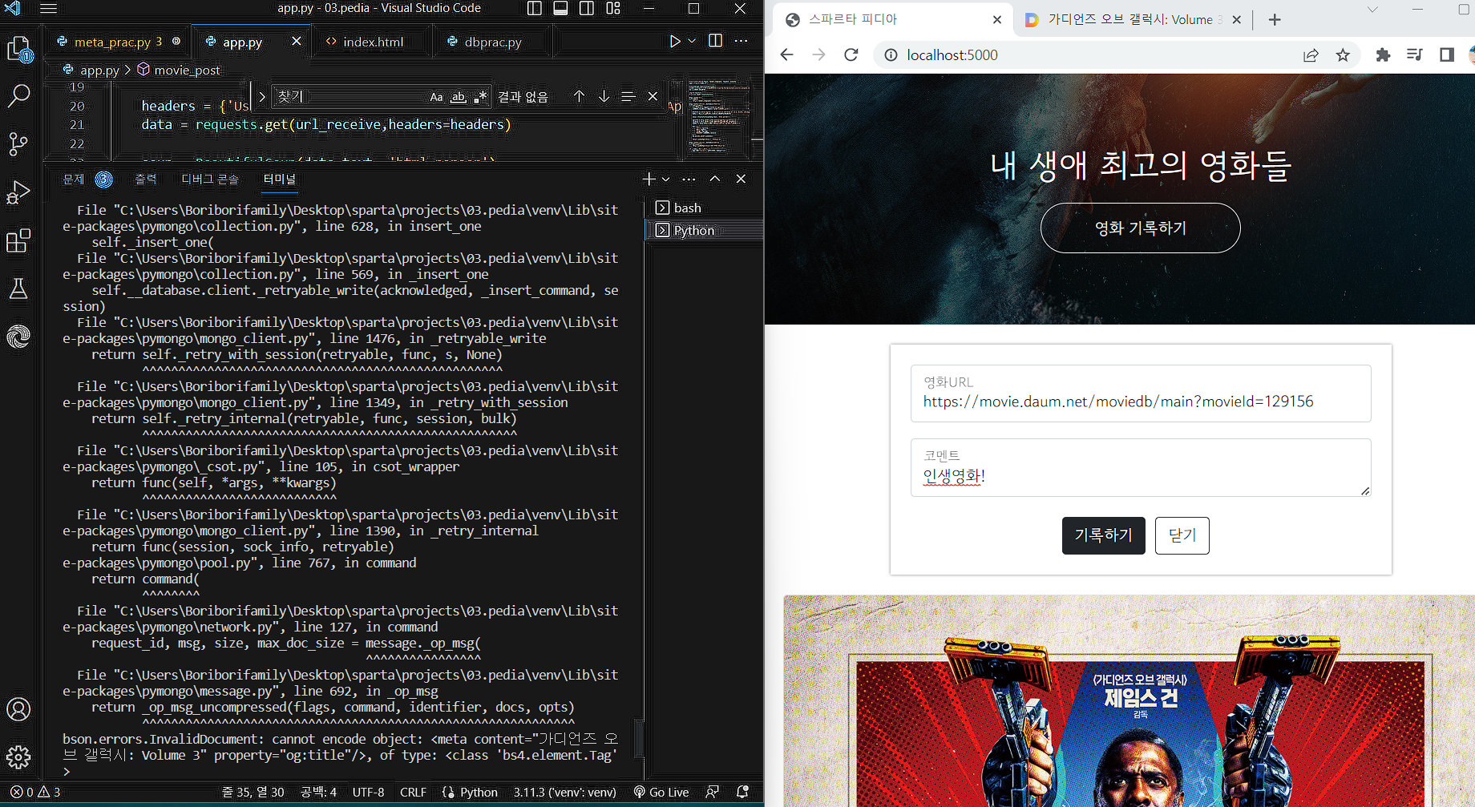Close the terminal panel
The image size is (1475, 807).
click(x=741, y=180)
